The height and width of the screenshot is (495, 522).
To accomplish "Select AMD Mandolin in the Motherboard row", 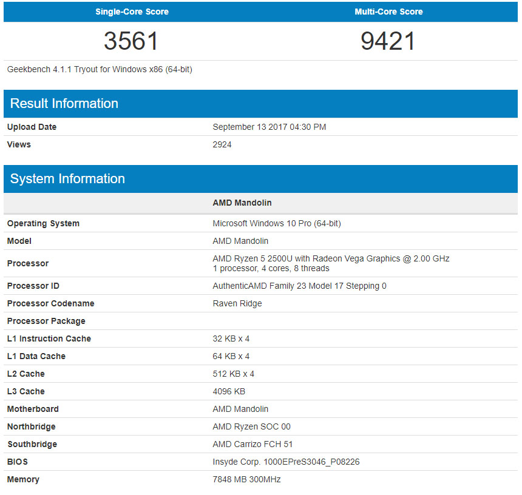I will (240, 409).
